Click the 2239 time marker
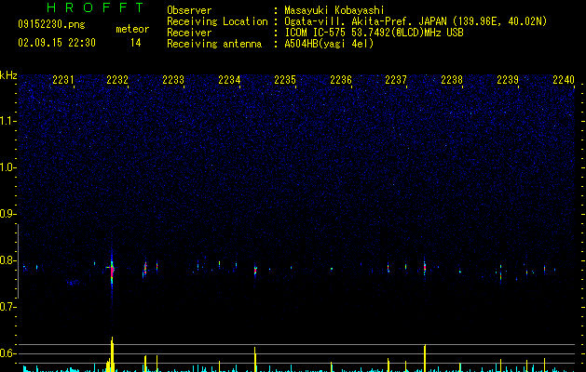This screenshot has width=586, height=372. point(508,80)
